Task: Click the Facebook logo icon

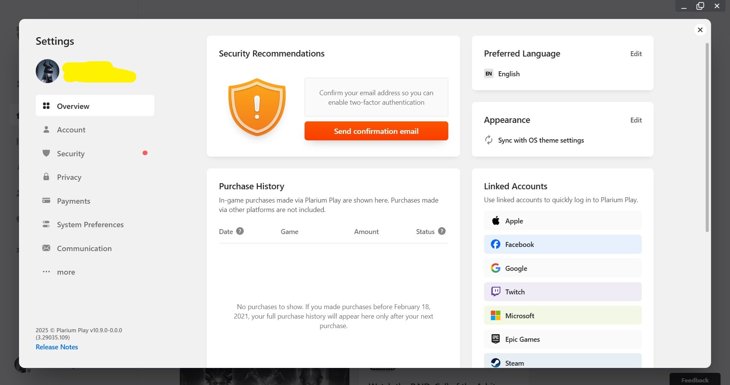Action: tap(495, 244)
